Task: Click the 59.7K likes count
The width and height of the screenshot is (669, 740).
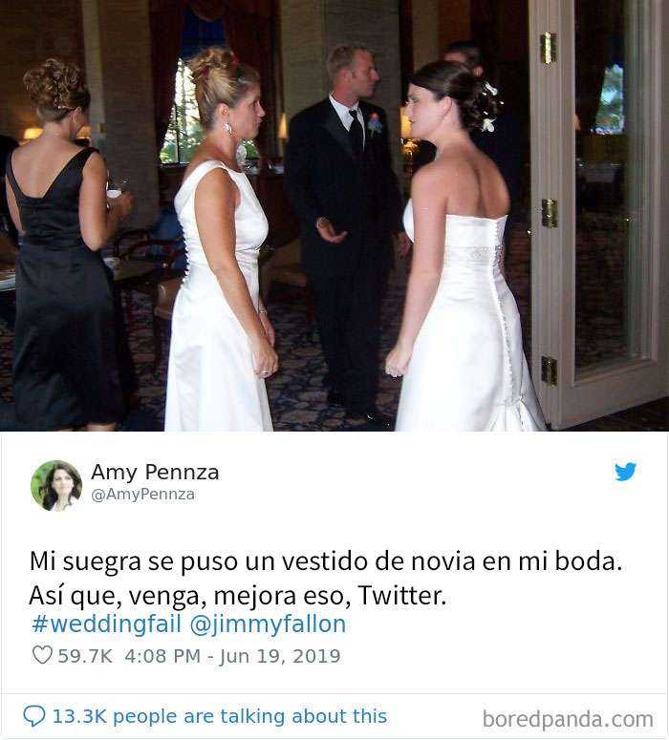Action: (85, 656)
